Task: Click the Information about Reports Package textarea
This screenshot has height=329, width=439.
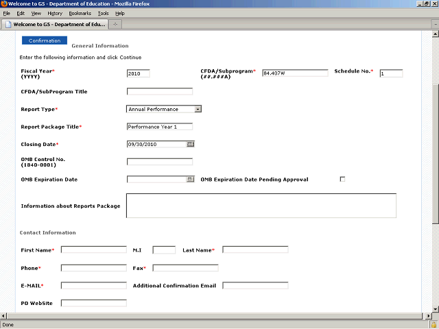Action: (261, 206)
